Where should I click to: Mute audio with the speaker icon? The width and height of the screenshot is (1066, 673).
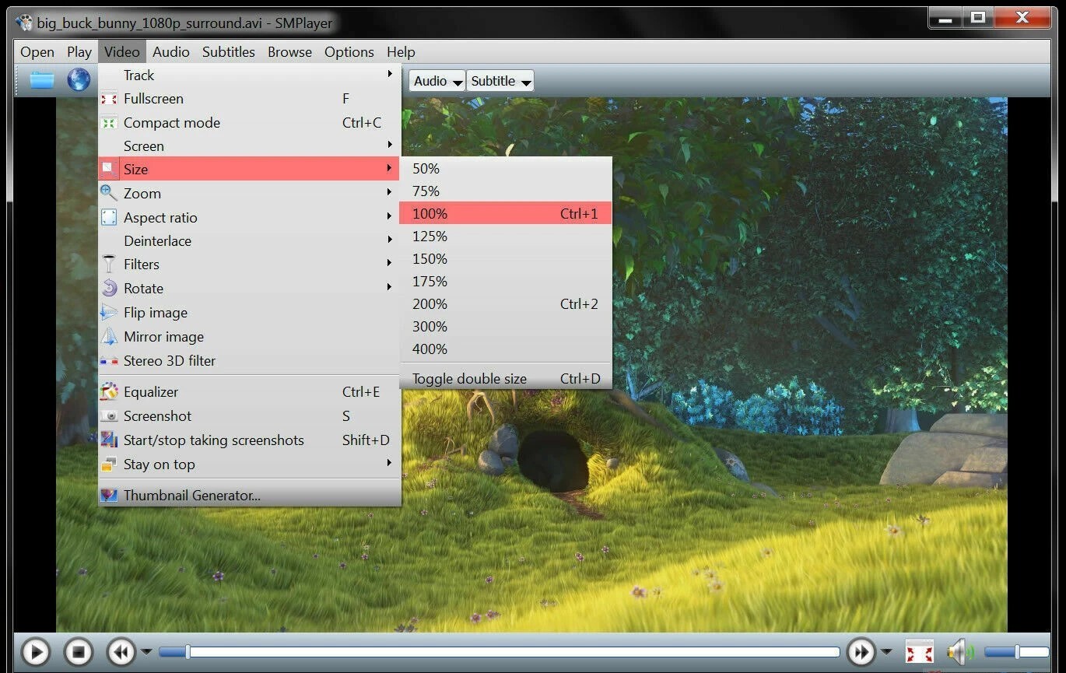click(960, 651)
